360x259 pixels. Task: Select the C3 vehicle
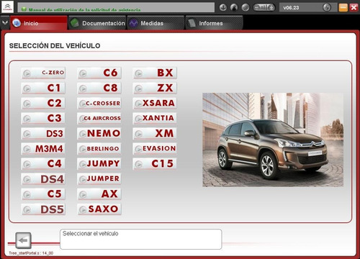(43, 118)
